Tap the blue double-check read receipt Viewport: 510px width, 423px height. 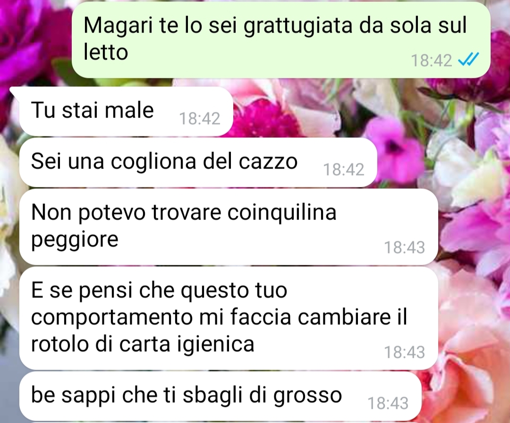click(468, 60)
